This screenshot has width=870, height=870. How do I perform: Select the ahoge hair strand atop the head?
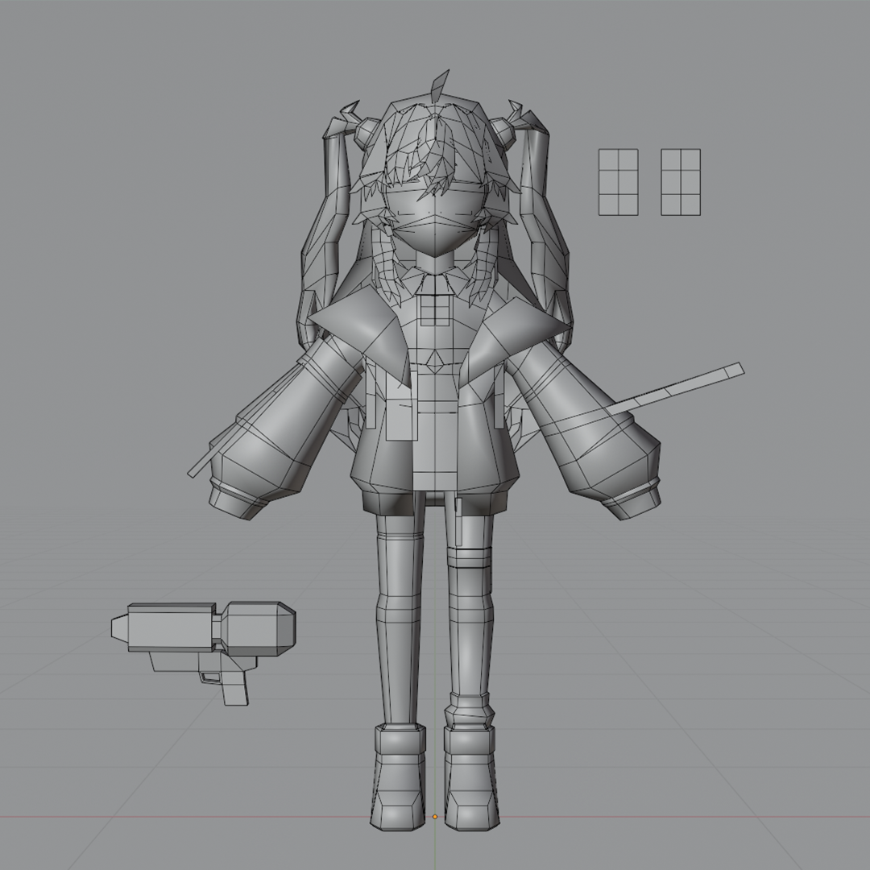click(x=440, y=85)
